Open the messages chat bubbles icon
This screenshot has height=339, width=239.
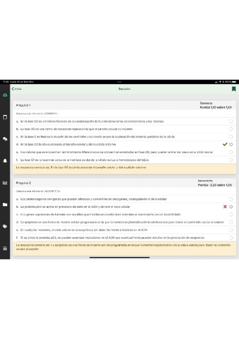point(5,139)
